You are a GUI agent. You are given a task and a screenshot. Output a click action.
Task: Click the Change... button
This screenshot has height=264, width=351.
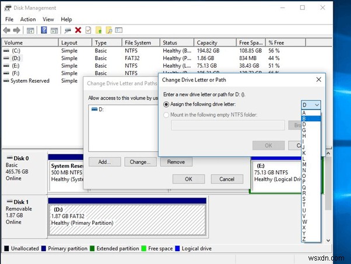coord(140,162)
